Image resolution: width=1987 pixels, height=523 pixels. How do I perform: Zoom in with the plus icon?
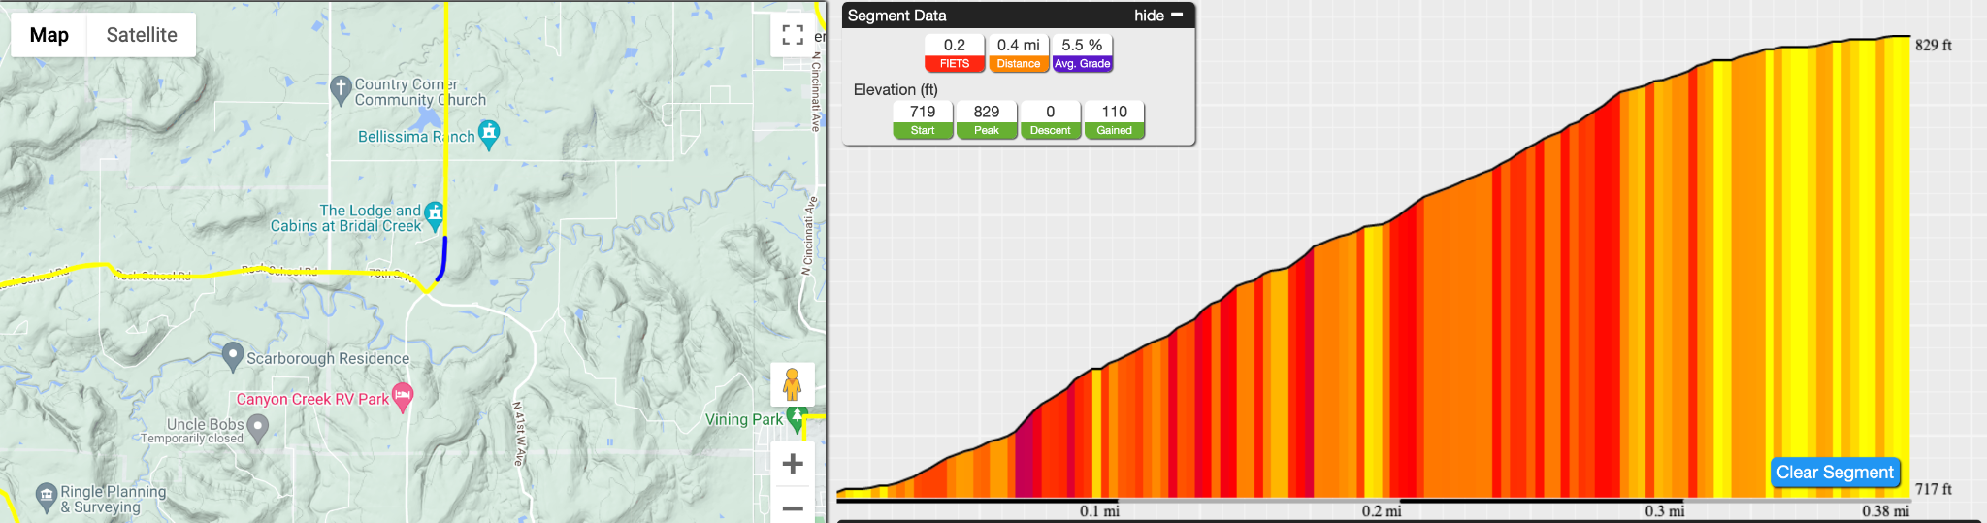pyautogui.click(x=793, y=464)
